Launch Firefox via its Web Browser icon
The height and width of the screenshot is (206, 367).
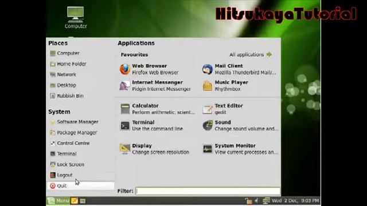[x=125, y=69]
